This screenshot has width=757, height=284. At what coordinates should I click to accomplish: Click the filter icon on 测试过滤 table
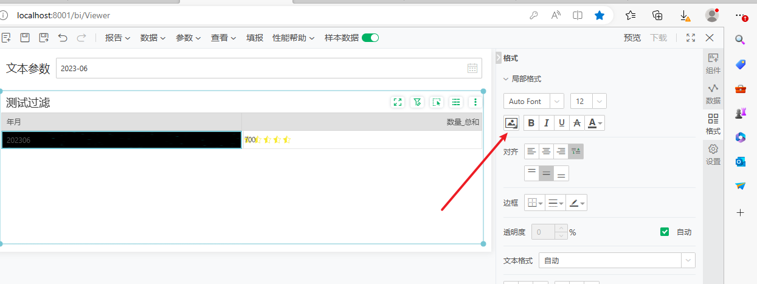point(417,102)
